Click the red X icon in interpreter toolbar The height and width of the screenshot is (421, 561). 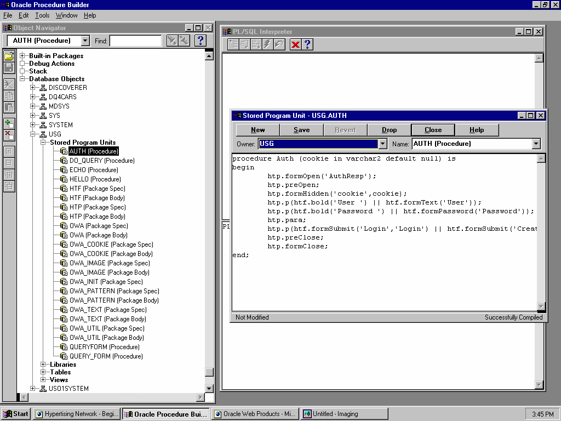(x=295, y=44)
